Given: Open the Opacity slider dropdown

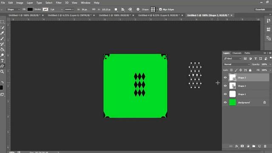Looking at the screenshot, I should pyautogui.click(x=270, y=64).
